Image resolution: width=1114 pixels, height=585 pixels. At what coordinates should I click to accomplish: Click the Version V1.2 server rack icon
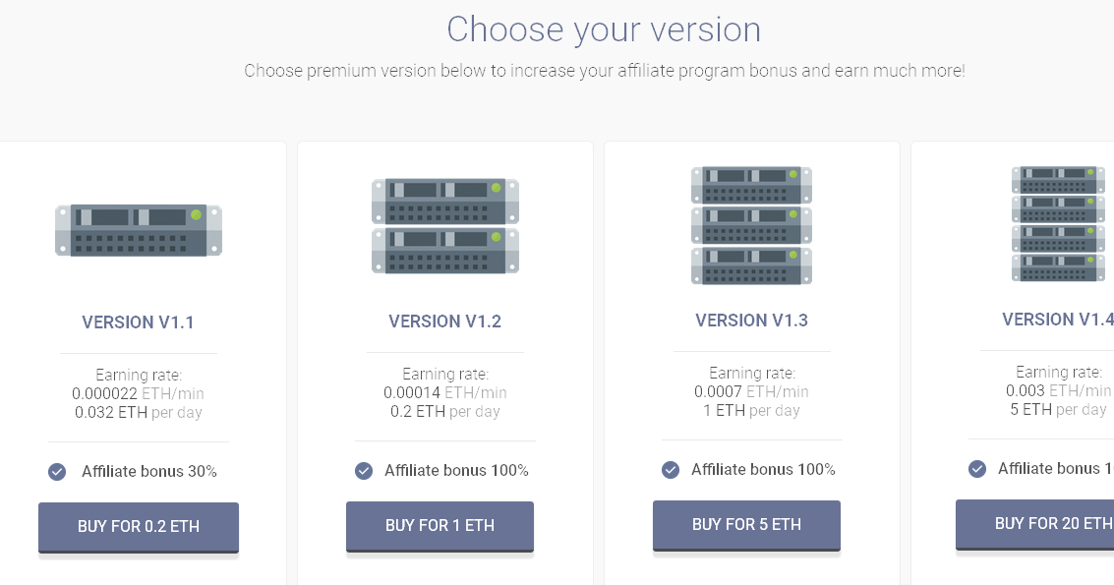click(444, 225)
